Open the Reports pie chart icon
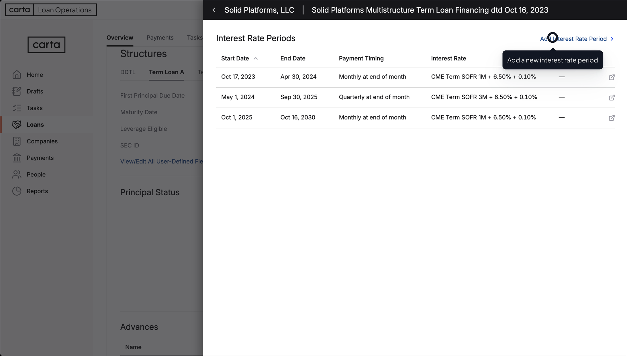Viewport: 627px width, 356px height. [17, 191]
